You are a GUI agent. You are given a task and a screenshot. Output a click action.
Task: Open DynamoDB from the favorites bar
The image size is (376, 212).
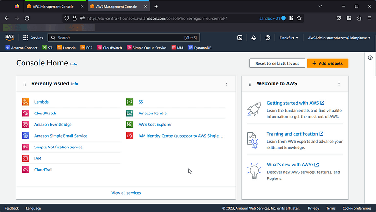[200, 48]
